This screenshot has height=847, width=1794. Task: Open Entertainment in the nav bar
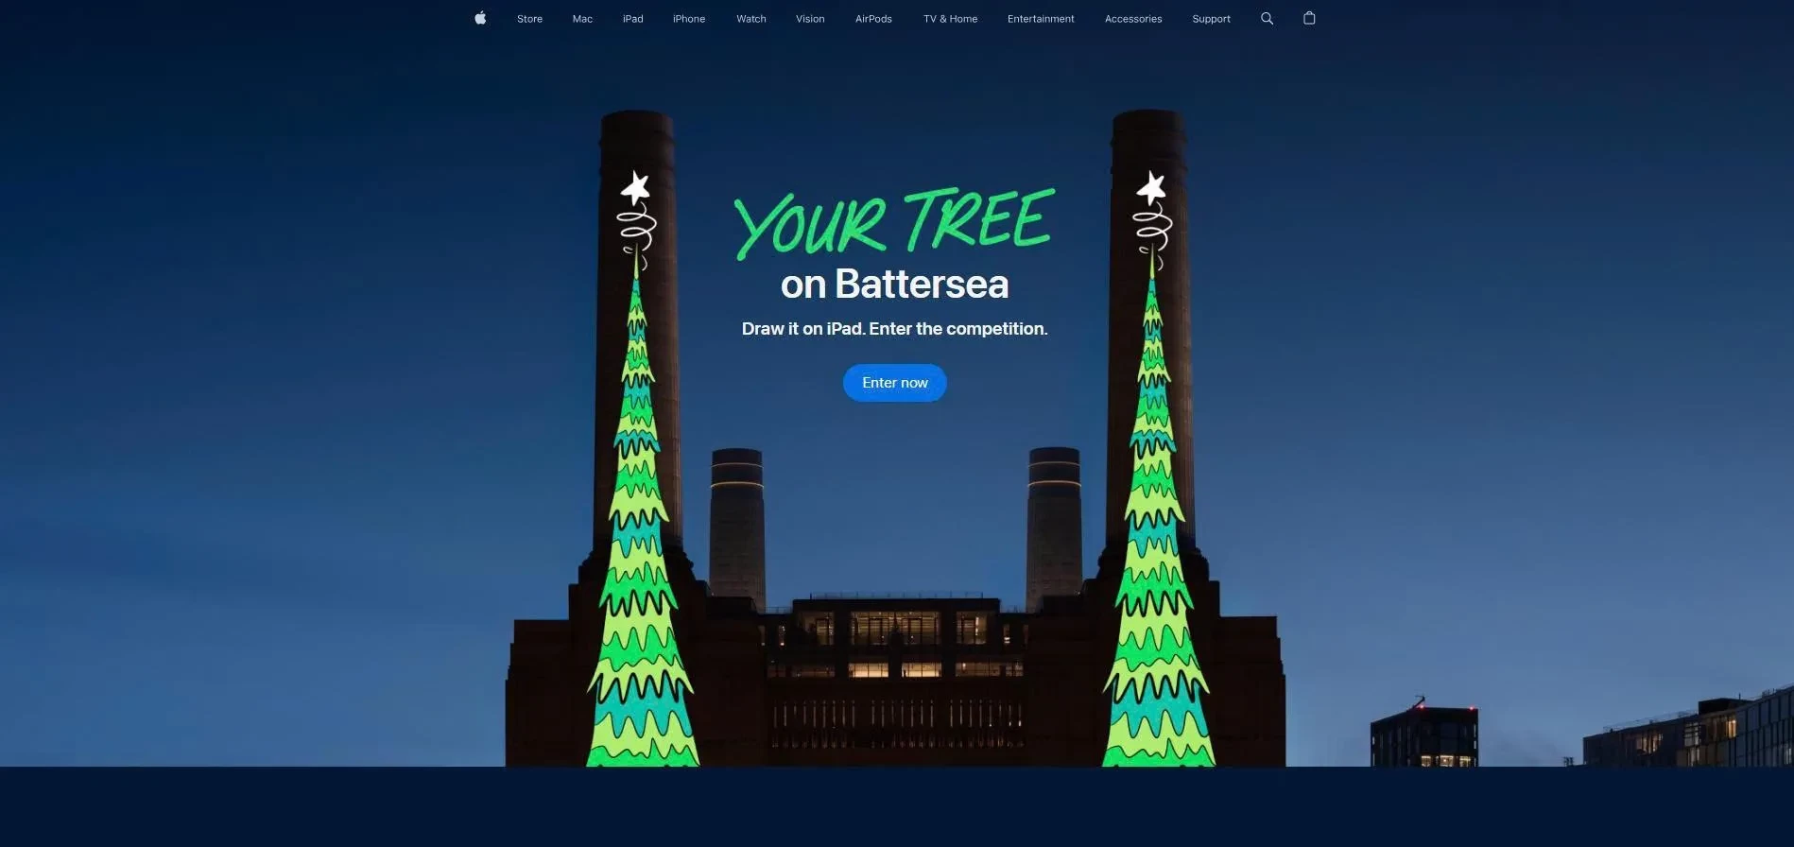(x=1040, y=19)
